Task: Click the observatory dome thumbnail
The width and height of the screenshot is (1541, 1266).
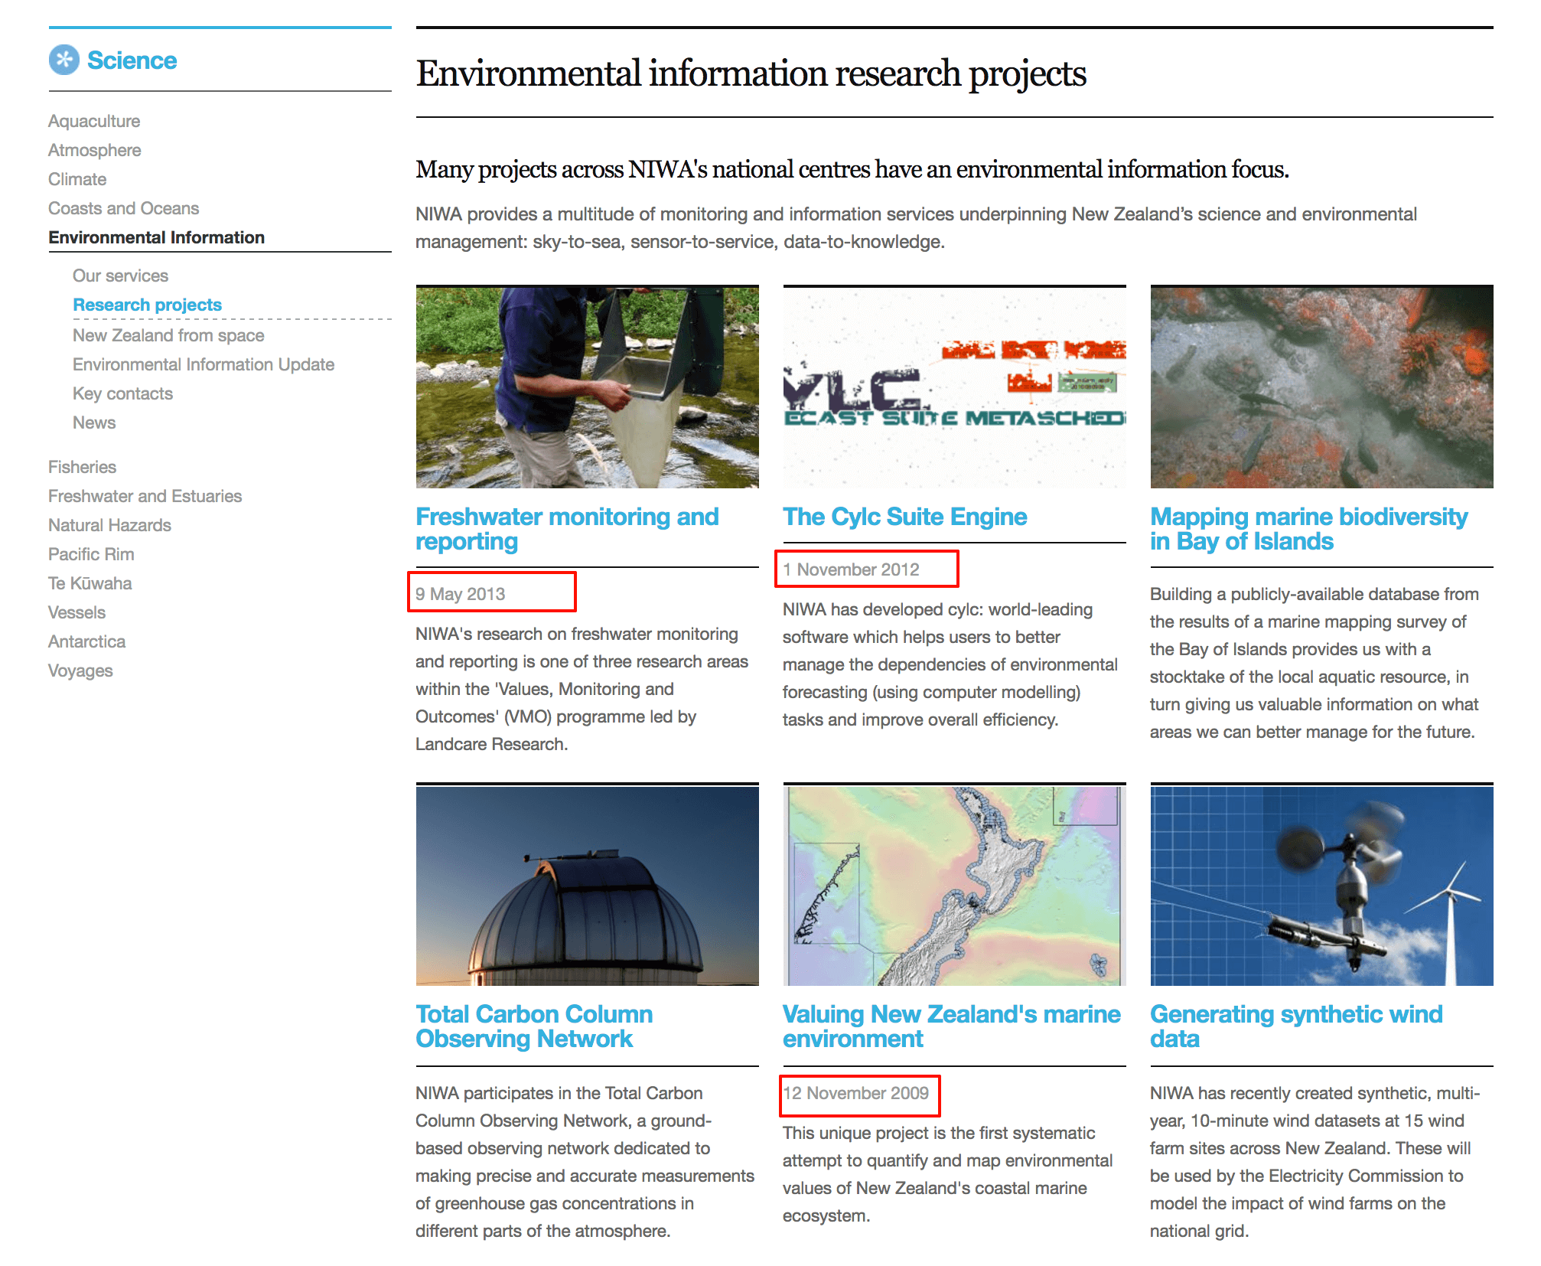Action: 587,886
